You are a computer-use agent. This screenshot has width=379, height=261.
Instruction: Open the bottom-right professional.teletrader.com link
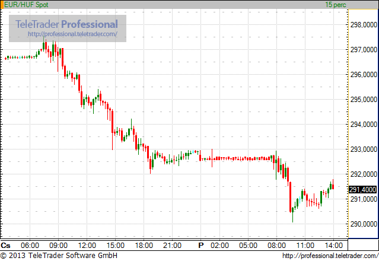click(x=330, y=256)
